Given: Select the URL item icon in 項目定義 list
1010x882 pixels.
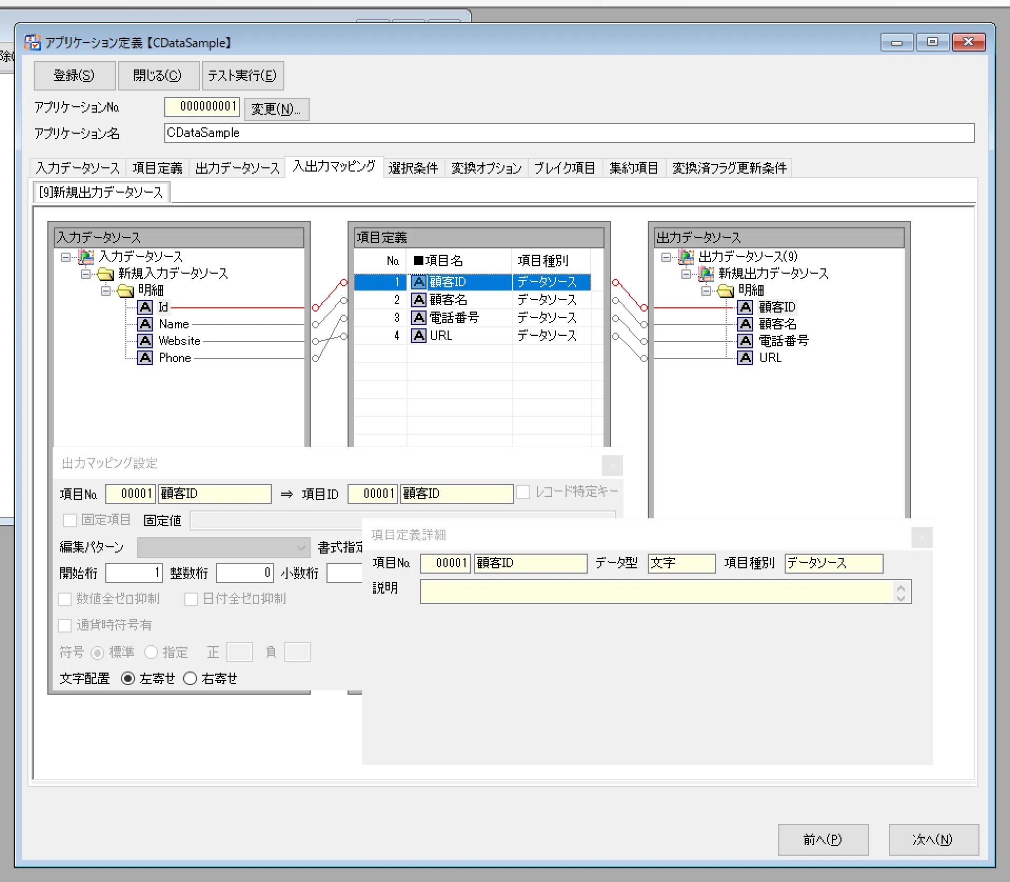Looking at the screenshot, I should click(x=419, y=336).
